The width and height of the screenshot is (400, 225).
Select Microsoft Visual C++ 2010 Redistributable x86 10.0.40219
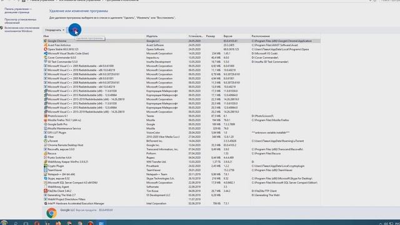coord(182,70)
